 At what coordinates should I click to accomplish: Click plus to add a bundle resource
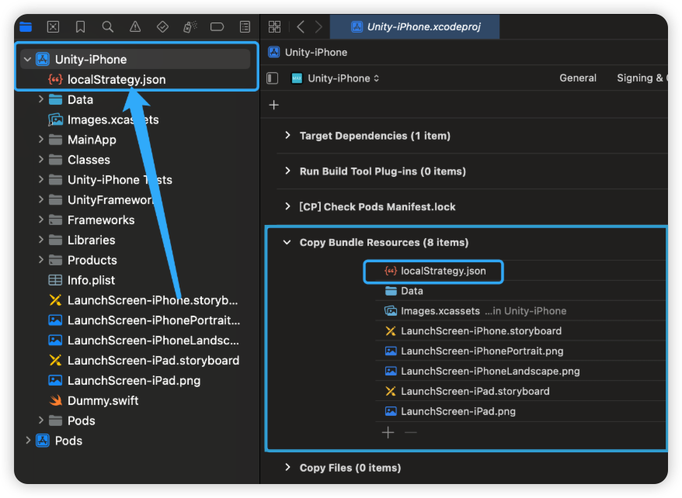pos(388,433)
